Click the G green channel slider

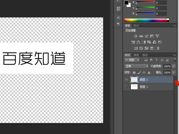pyautogui.click(x=145, y=7)
